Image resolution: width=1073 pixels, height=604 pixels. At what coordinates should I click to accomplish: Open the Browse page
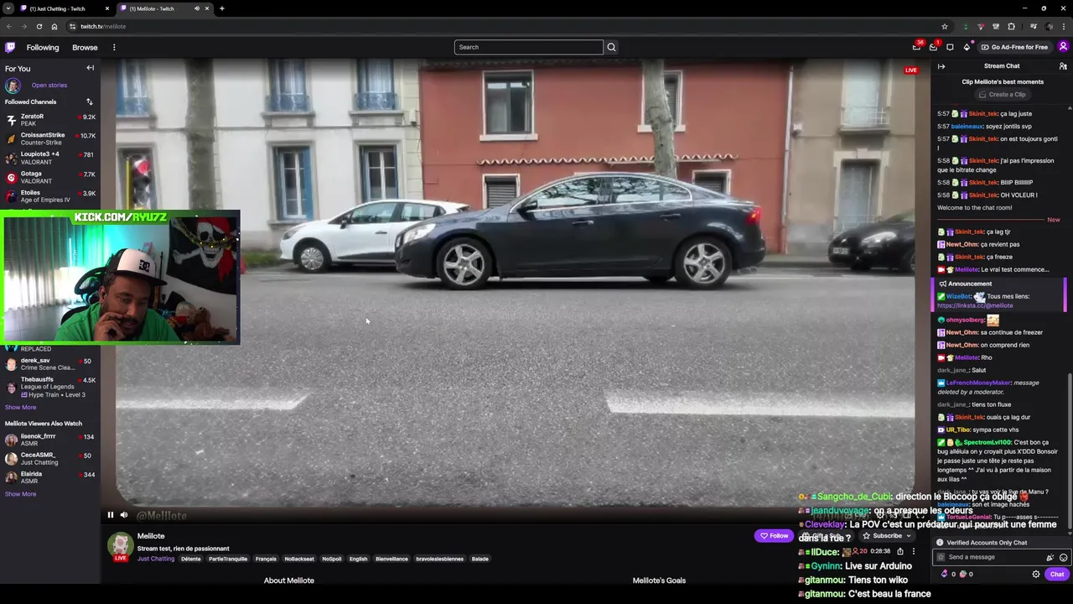pyautogui.click(x=85, y=47)
